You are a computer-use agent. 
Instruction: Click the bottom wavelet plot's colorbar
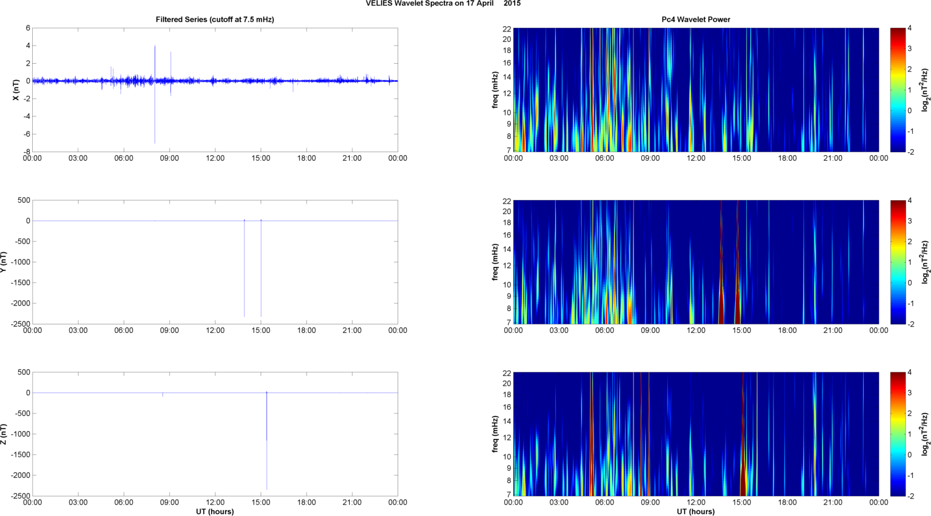(x=897, y=434)
